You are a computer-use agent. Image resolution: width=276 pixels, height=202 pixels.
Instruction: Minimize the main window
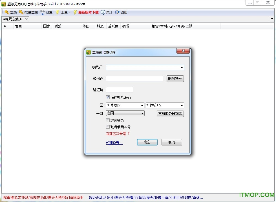pyautogui.click(x=249, y=3)
